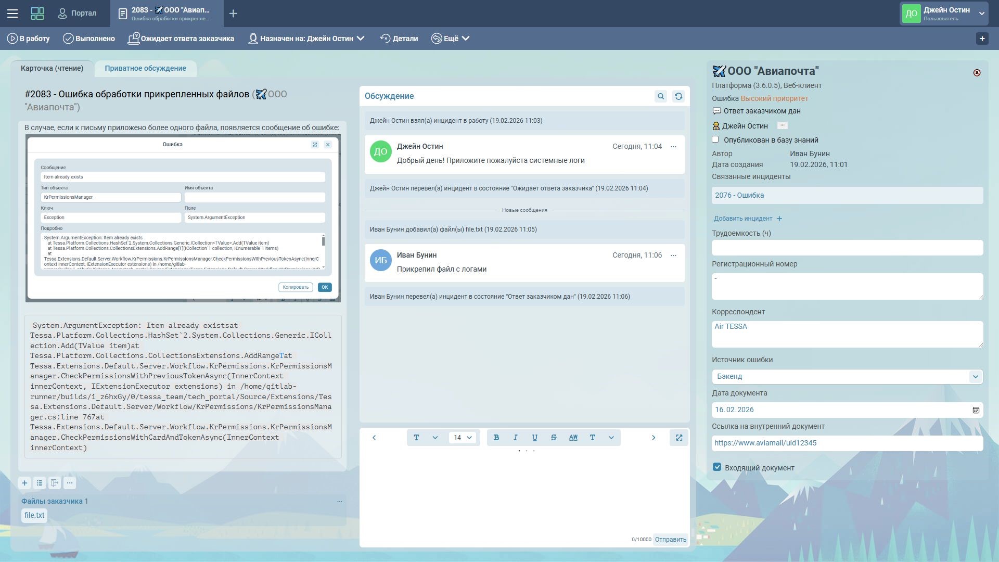This screenshot has height=562, width=999.
Task: Open the font size 14 dropdown
Action: coord(462,438)
